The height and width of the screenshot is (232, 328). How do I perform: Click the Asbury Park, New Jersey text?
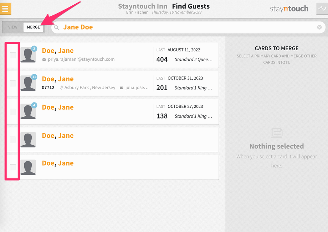(x=90, y=87)
